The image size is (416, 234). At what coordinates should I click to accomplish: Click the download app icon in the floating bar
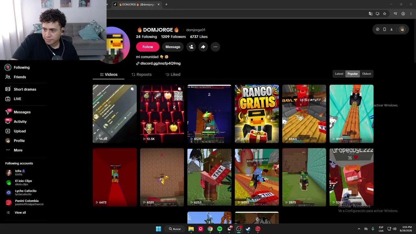click(x=391, y=29)
